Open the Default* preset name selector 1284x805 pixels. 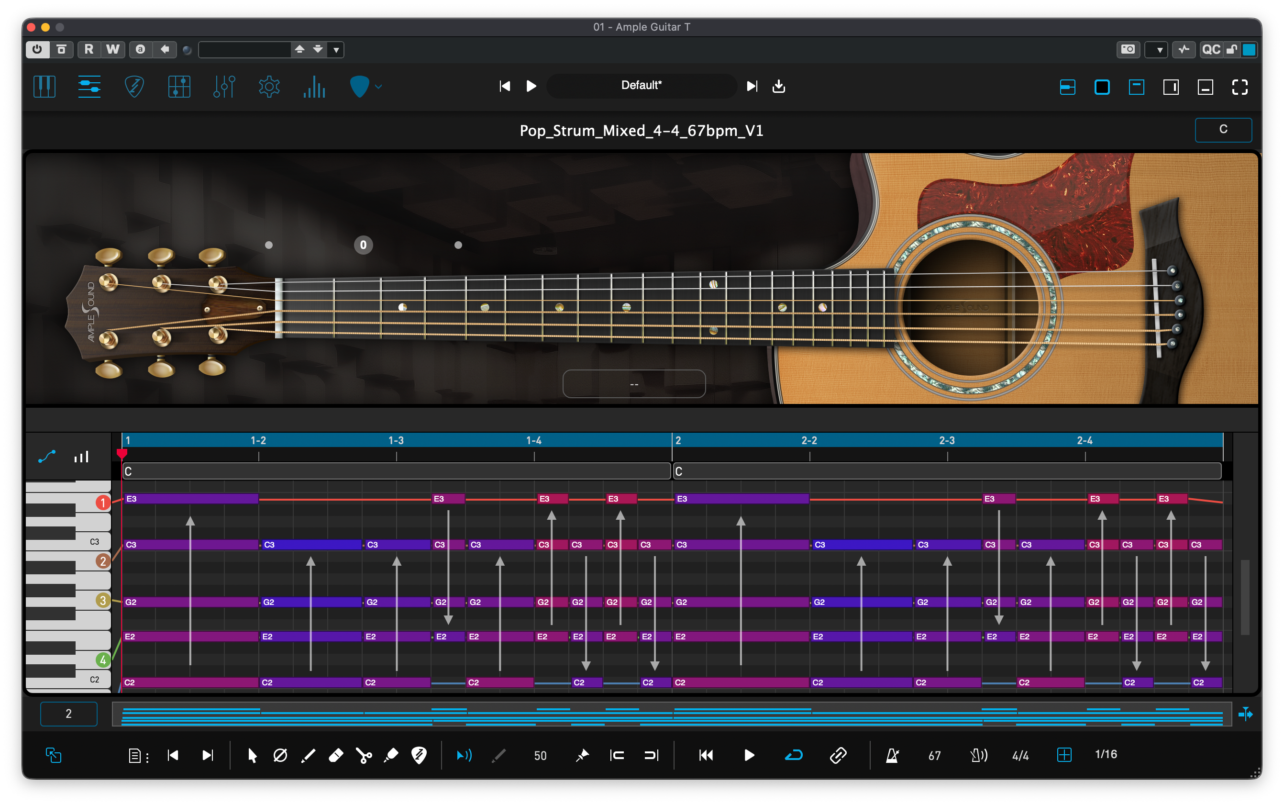pos(642,85)
